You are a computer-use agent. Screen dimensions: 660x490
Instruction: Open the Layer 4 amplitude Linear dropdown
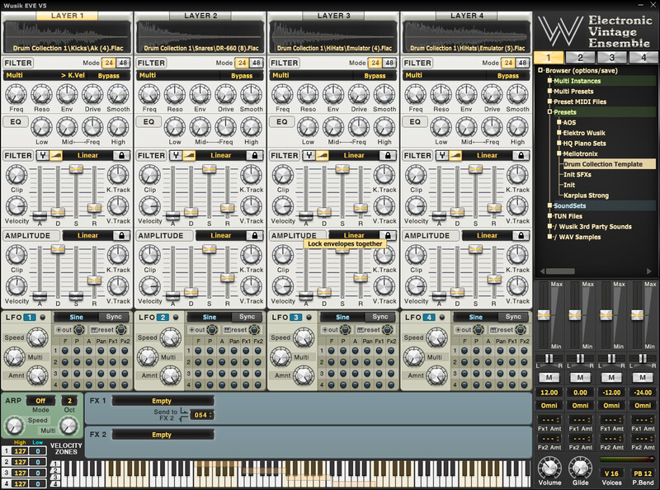pos(487,235)
